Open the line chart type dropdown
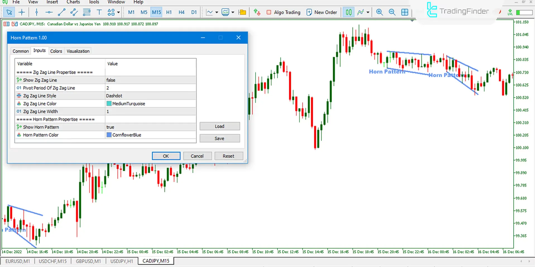 coord(216,12)
